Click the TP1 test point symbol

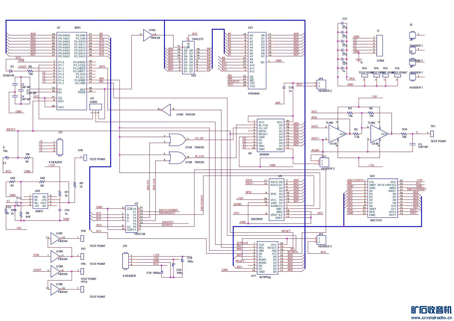tap(432, 134)
